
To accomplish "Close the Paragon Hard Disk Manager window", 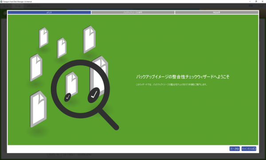I will [x=262, y=1].
